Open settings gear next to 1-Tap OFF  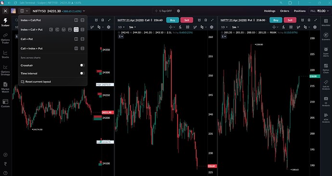pos(179,11)
